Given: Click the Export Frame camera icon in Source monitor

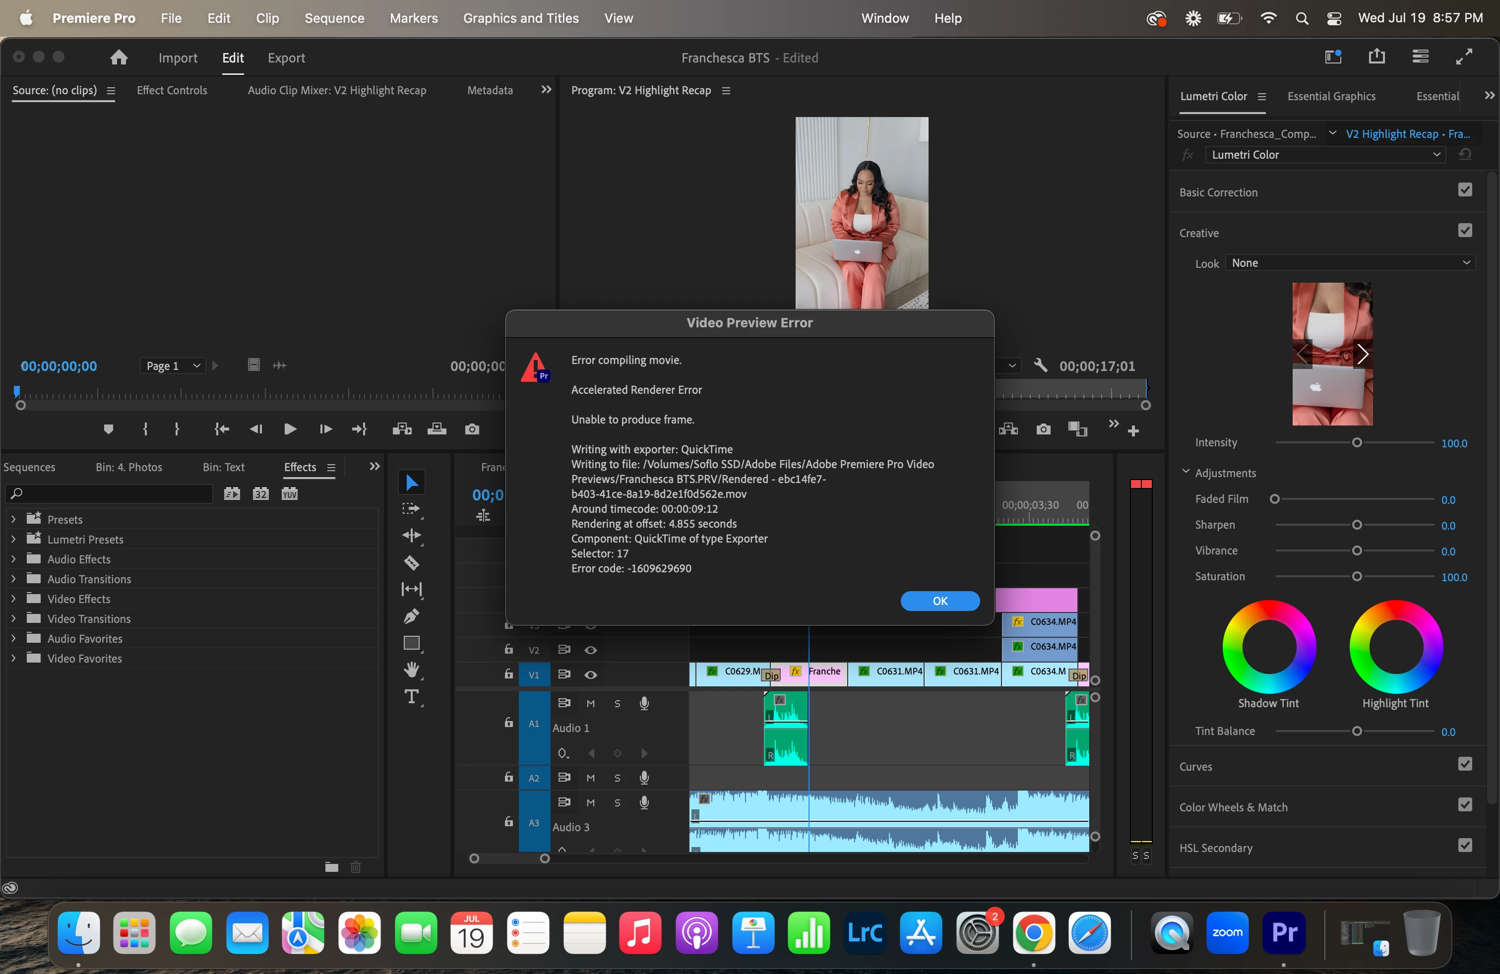Looking at the screenshot, I should (x=472, y=429).
